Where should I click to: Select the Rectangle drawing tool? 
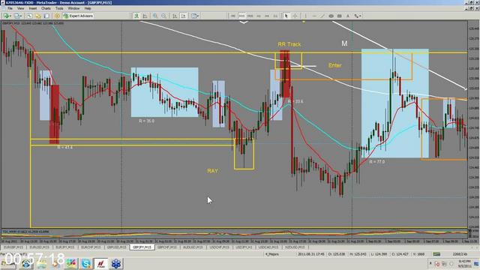pyautogui.click(x=339, y=16)
